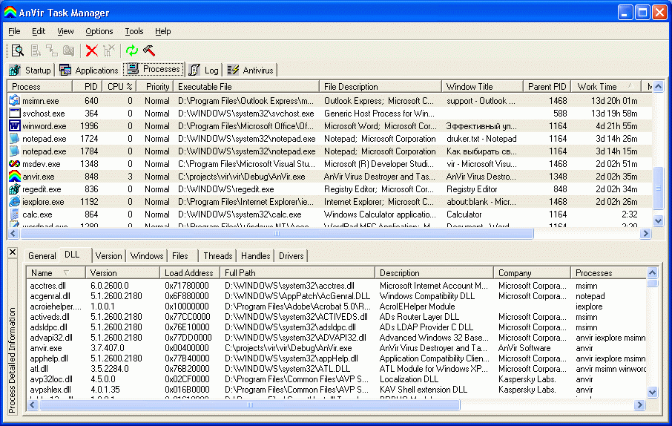
Task: Click the AnVir rainbow icon in title bar
Action: coord(10,13)
